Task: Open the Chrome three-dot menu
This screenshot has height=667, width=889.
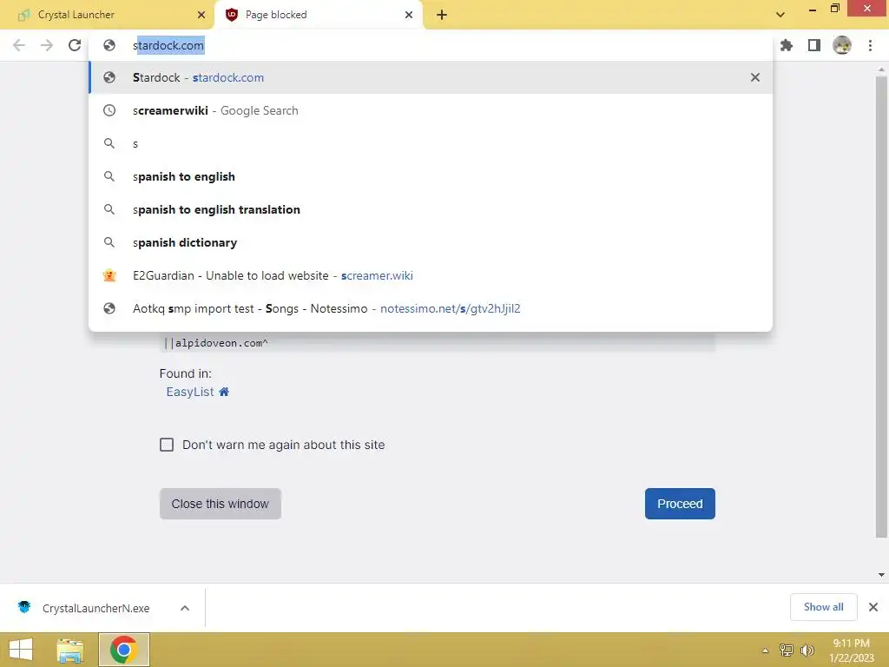Action: 870,45
